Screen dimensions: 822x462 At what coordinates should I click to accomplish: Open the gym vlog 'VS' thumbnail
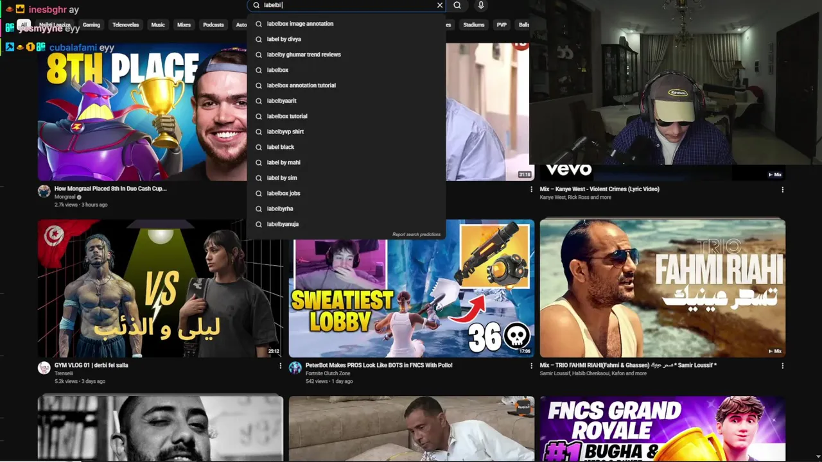click(x=160, y=288)
